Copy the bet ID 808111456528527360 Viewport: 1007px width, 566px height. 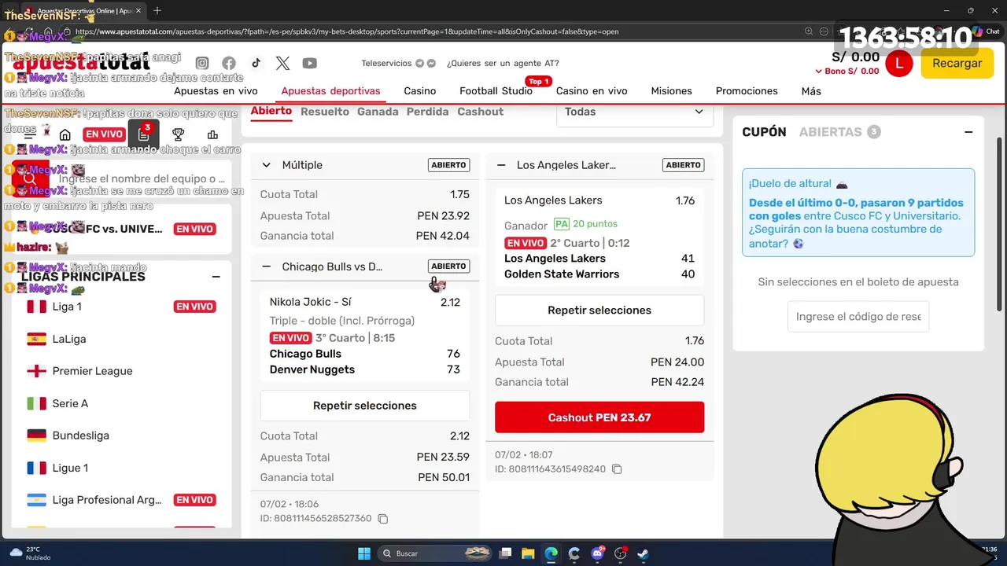coord(383,519)
